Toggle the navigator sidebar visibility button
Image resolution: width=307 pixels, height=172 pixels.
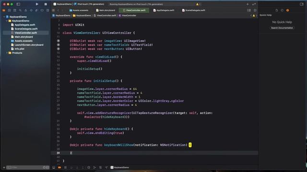18,4
